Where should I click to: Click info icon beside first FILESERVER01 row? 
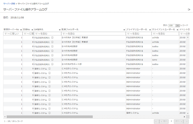[x=52, y=37]
